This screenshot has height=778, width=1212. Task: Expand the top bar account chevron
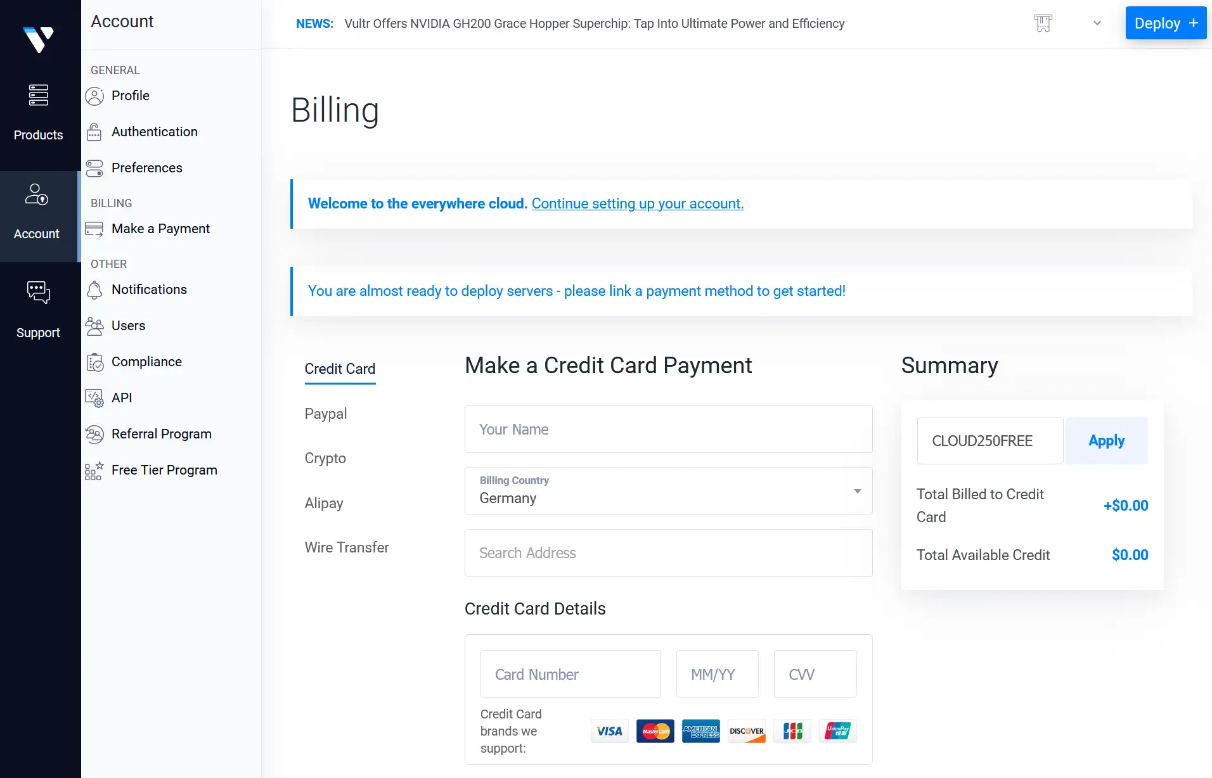tap(1097, 23)
